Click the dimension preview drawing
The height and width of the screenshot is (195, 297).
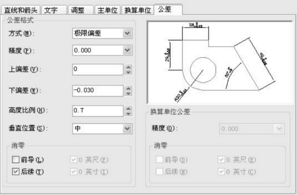click(220, 63)
